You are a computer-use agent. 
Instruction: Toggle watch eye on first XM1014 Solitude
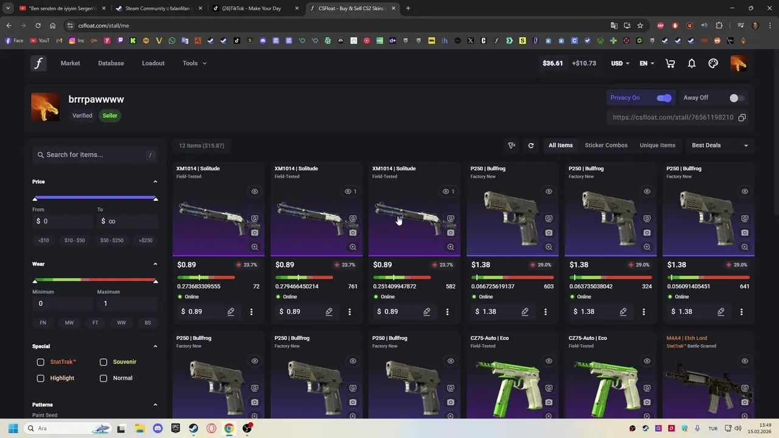point(254,192)
